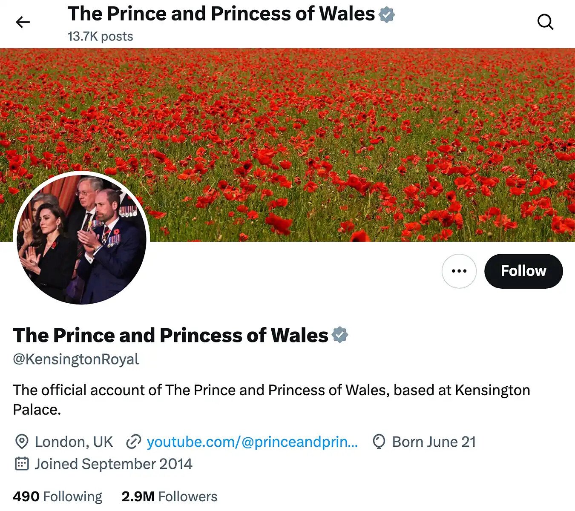Open the three-dot more options menu
The image size is (575, 511).
coord(459,271)
